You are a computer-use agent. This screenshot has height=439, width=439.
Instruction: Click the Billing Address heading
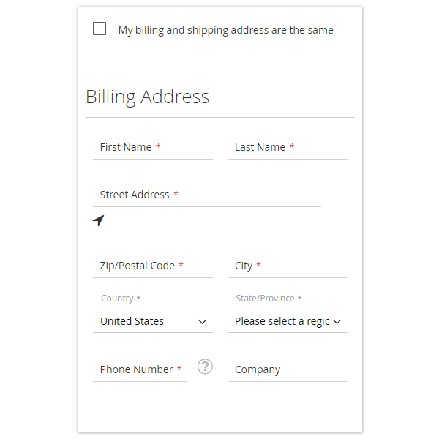pyautogui.click(x=148, y=97)
